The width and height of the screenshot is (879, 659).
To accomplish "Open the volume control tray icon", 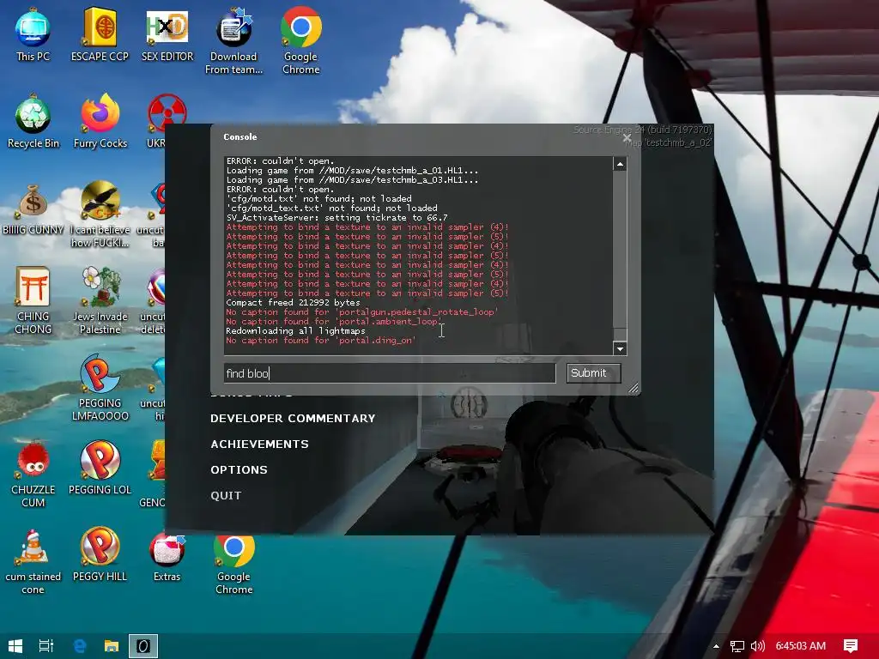I will click(x=757, y=646).
